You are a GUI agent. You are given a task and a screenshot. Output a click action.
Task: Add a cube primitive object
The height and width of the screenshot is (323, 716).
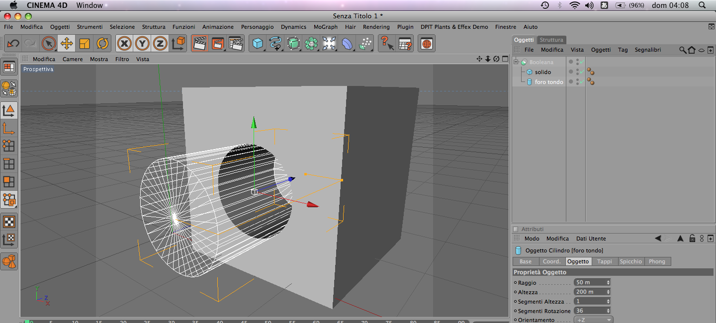pos(257,44)
